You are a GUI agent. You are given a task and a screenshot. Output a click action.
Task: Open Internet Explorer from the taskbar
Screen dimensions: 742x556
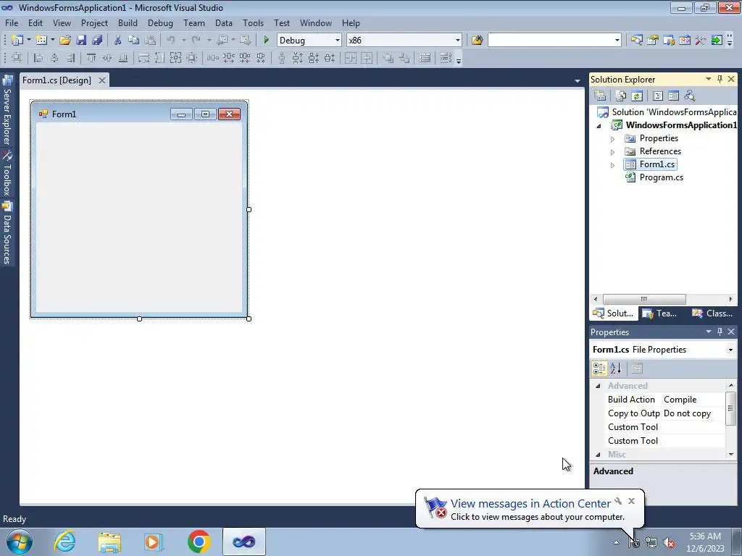pyautogui.click(x=64, y=542)
